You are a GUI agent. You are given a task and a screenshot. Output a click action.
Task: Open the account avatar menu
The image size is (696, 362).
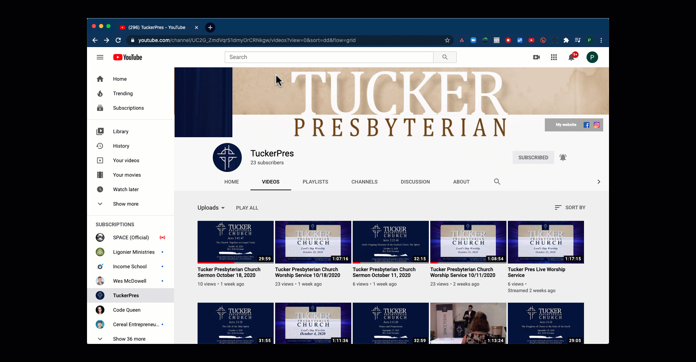[592, 57]
